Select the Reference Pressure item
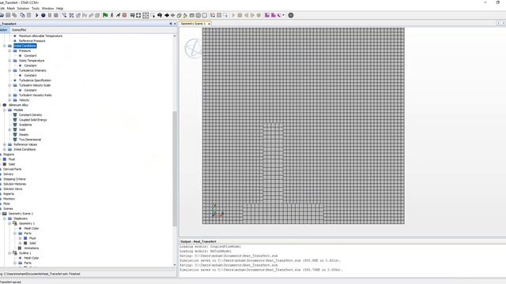Image resolution: width=506 pixels, height=284 pixels. tap(32, 41)
